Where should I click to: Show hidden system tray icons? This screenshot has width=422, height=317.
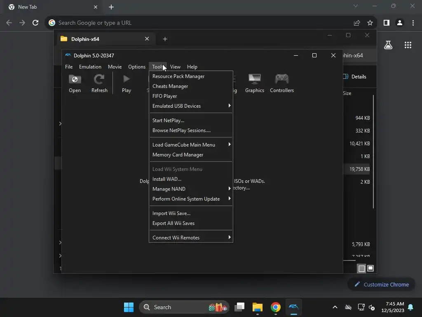pyautogui.click(x=335, y=307)
